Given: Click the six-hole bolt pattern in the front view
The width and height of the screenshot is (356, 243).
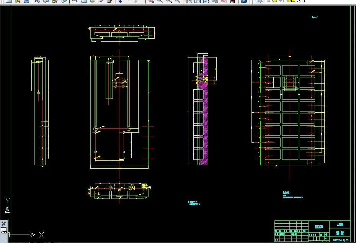Looking at the screenshot, I should 119,82.
